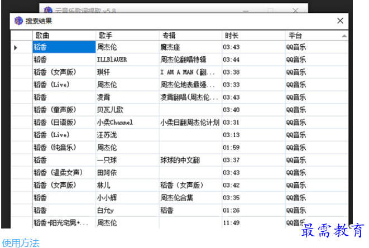The image size is (369, 248).
Task: Select song 稻香+阳光宅男+...
Action: pos(64,222)
